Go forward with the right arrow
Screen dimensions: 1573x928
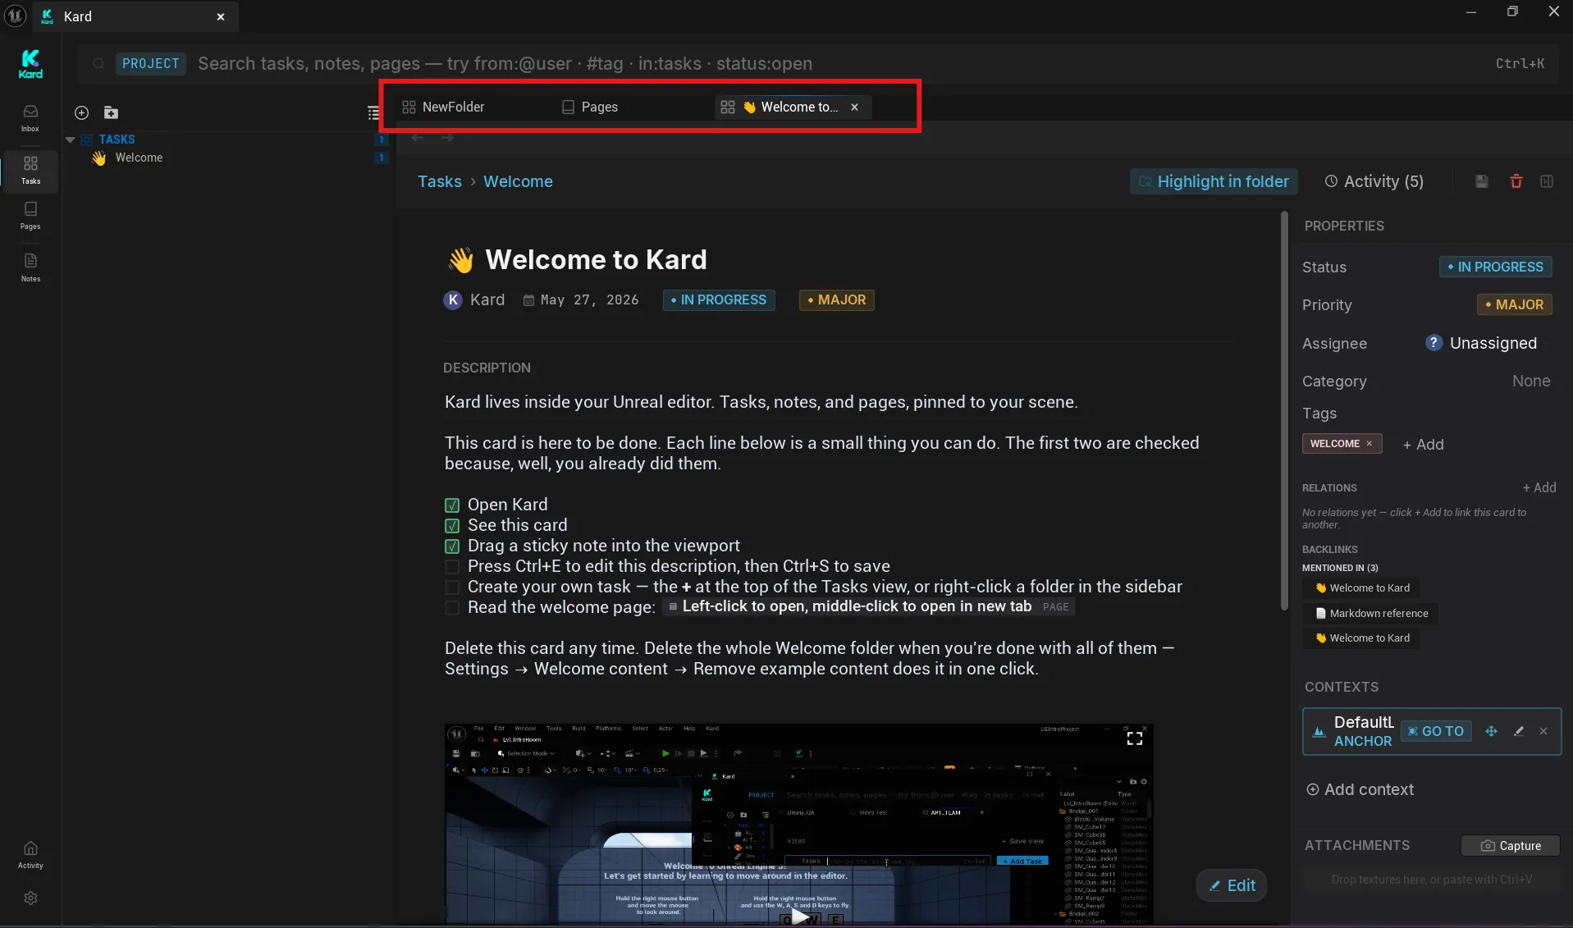(x=447, y=137)
